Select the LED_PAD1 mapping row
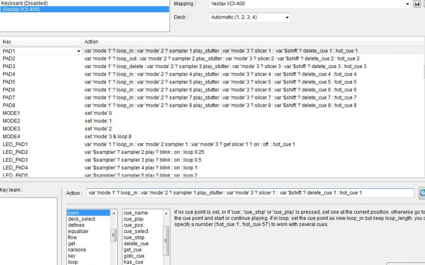The height and width of the screenshot is (265, 425). tap(15, 144)
